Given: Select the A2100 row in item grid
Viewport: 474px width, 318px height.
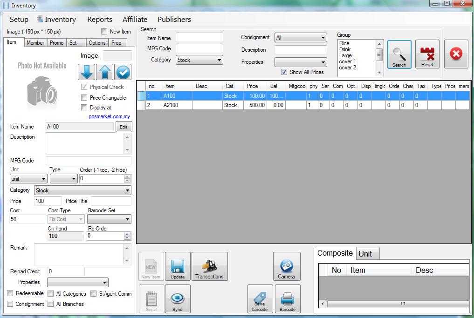Looking at the screenshot, I should (170, 105).
